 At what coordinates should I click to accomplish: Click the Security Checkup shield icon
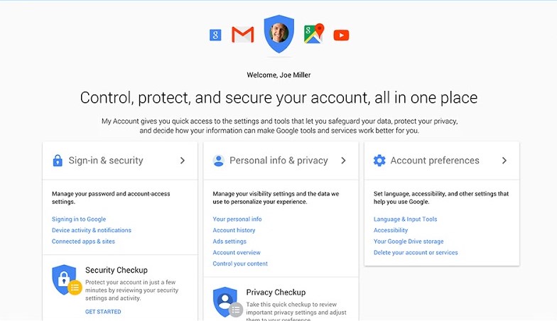coord(65,280)
